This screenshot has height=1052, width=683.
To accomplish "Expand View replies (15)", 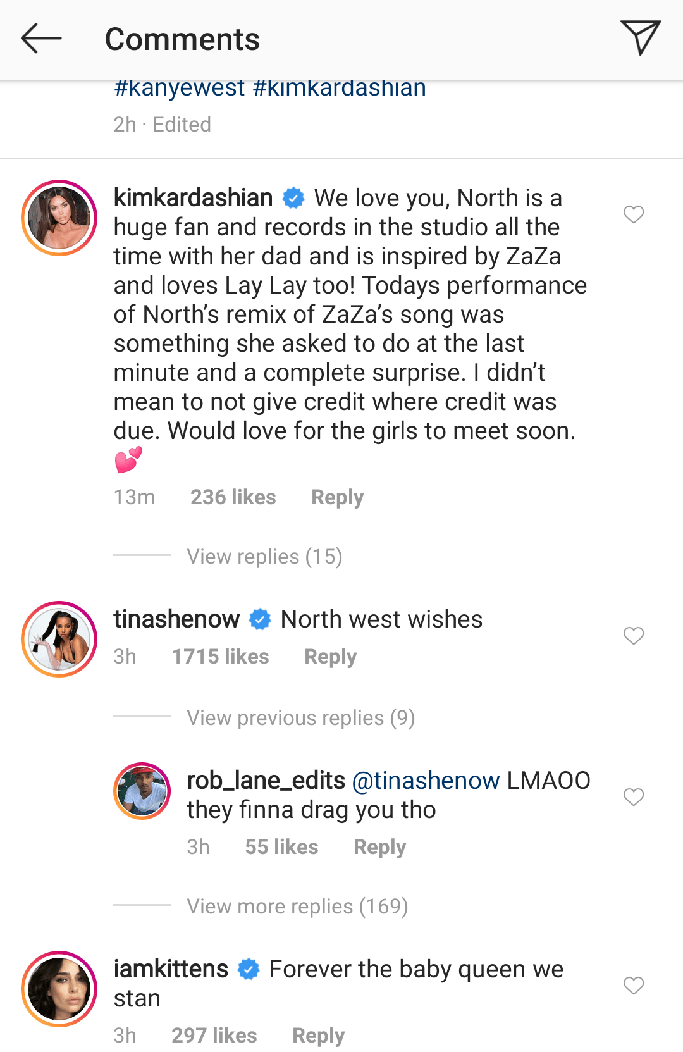I will (x=264, y=557).
